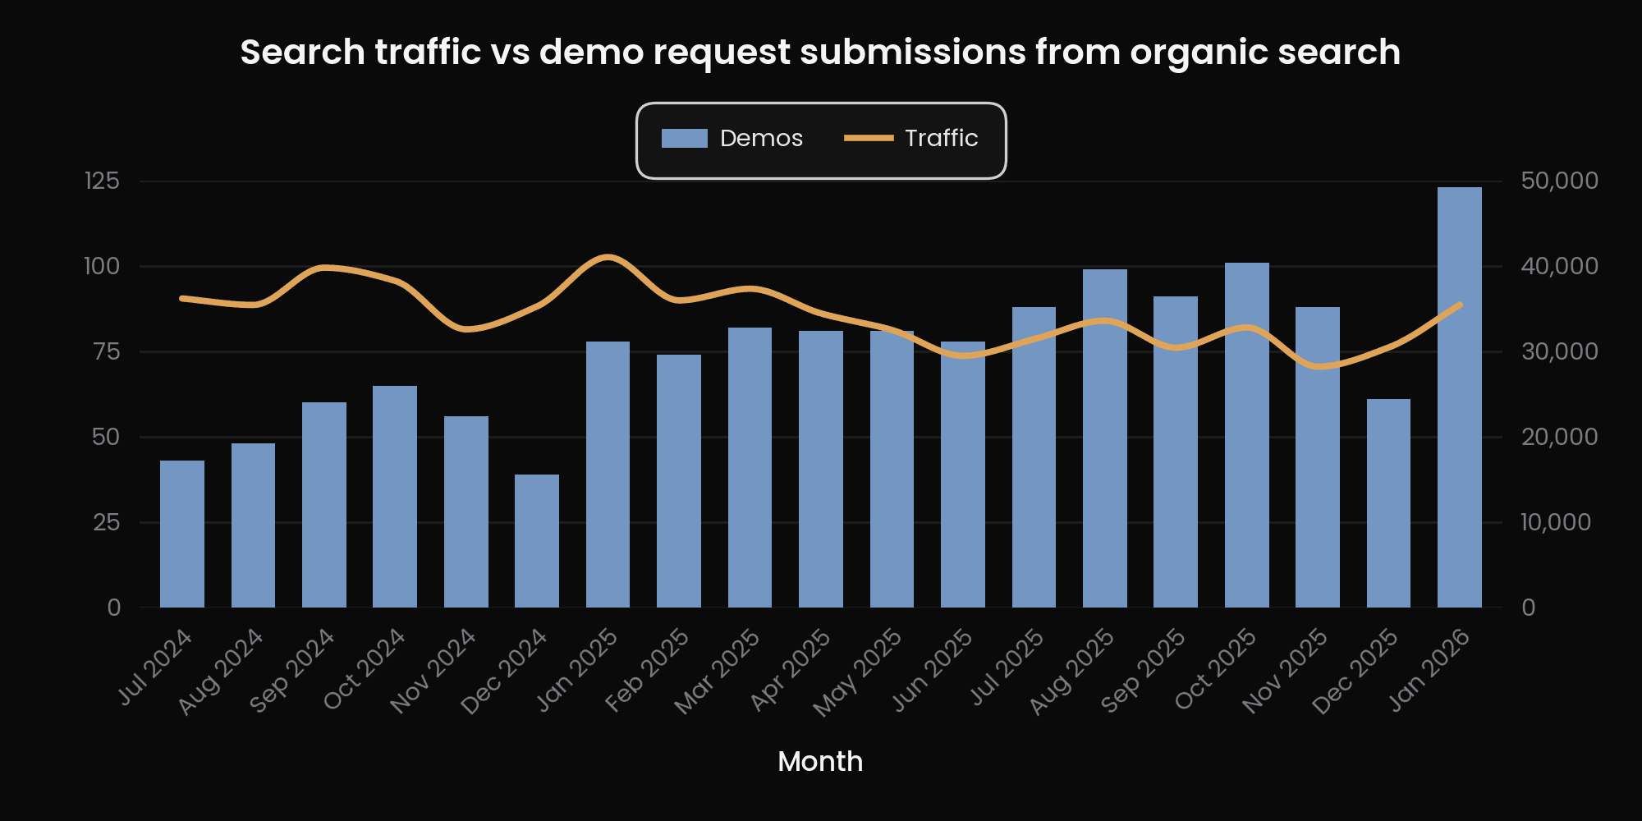1642x821 pixels.
Task: Select the Oct 2025 demos bar
Action: pyautogui.click(x=1246, y=435)
